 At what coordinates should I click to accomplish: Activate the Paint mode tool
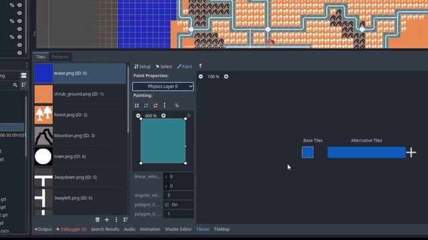(x=185, y=67)
